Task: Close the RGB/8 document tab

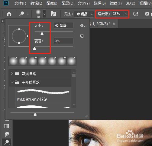Action: pyautogui.click(x=114, y=24)
